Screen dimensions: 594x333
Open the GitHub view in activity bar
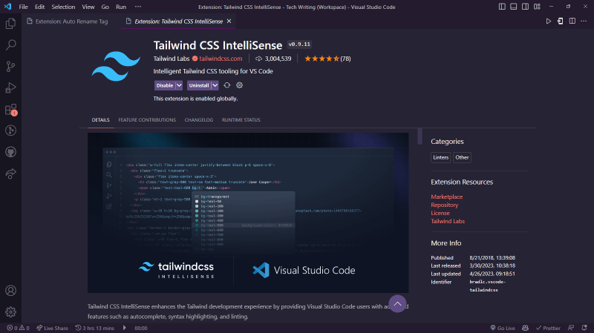[x=10, y=152]
